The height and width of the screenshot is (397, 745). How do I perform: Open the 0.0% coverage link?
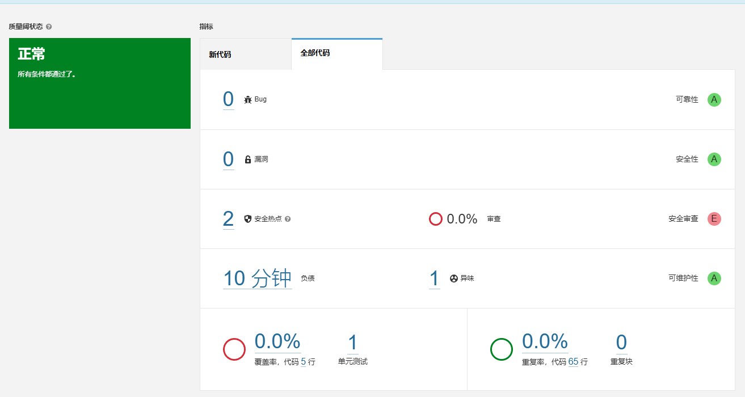pyautogui.click(x=277, y=341)
